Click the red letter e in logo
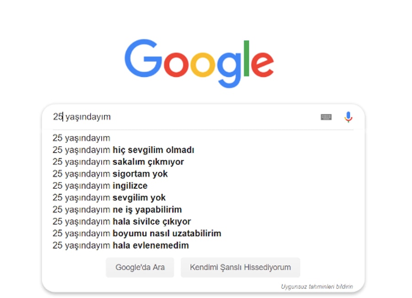Viewport: 412px width, 298px height. [262, 64]
